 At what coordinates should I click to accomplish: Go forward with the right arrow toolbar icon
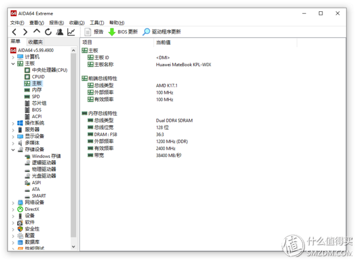pos(25,32)
